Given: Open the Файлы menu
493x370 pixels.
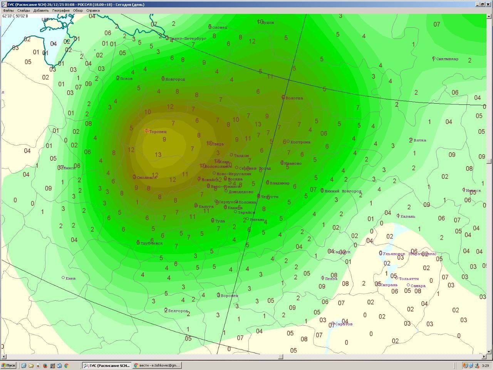Looking at the screenshot, I should tap(8, 10).
